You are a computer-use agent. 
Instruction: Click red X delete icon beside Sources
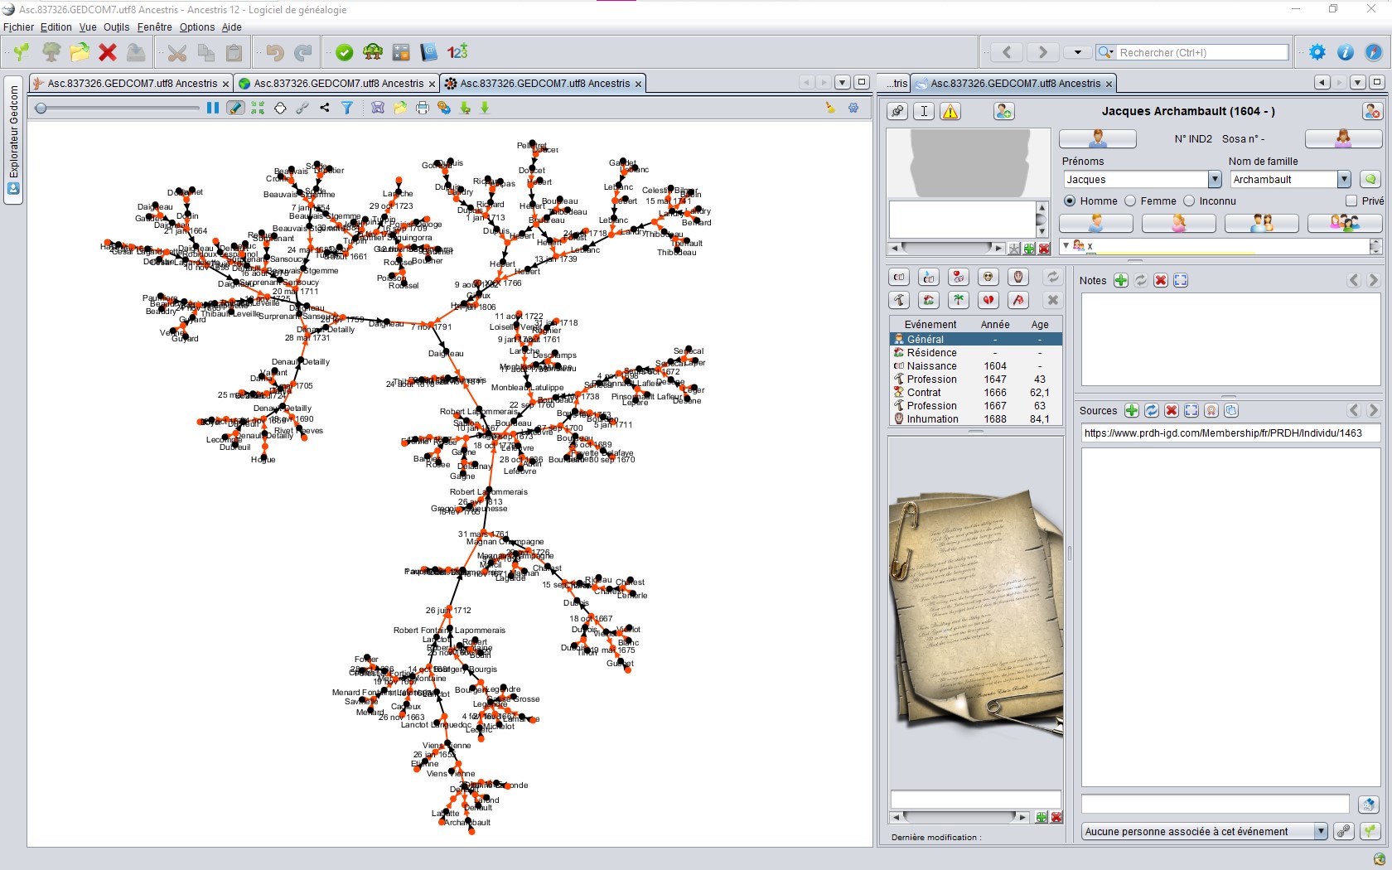[x=1172, y=411]
